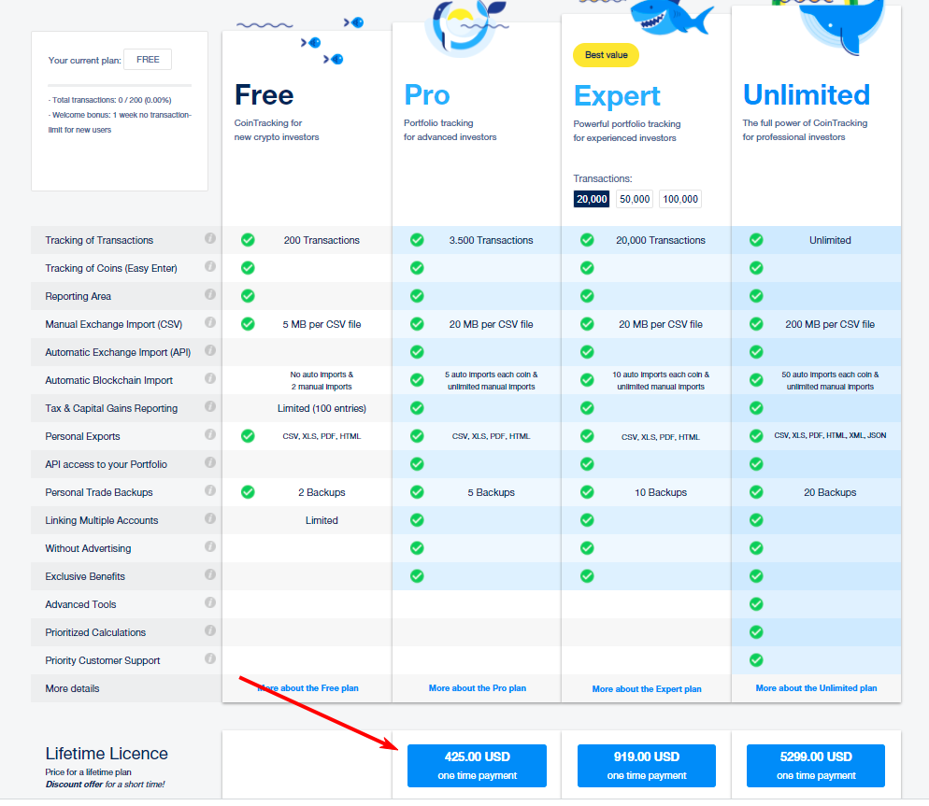
Task: Click info icon beside Personal Exports
Action: pyautogui.click(x=209, y=434)
